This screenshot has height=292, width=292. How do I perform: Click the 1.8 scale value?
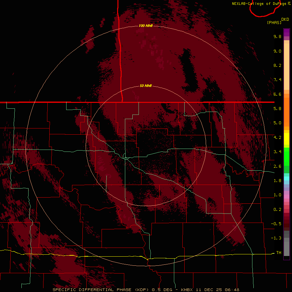pyautogui.click(x=277, y=181)
